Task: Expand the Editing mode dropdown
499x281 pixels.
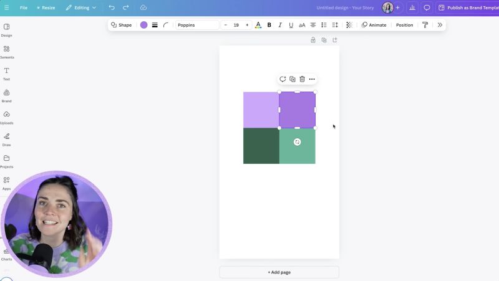Action: pyautogui.click(x=81, y=7)
